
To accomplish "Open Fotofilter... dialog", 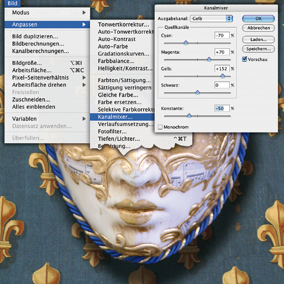I will 112,132.
